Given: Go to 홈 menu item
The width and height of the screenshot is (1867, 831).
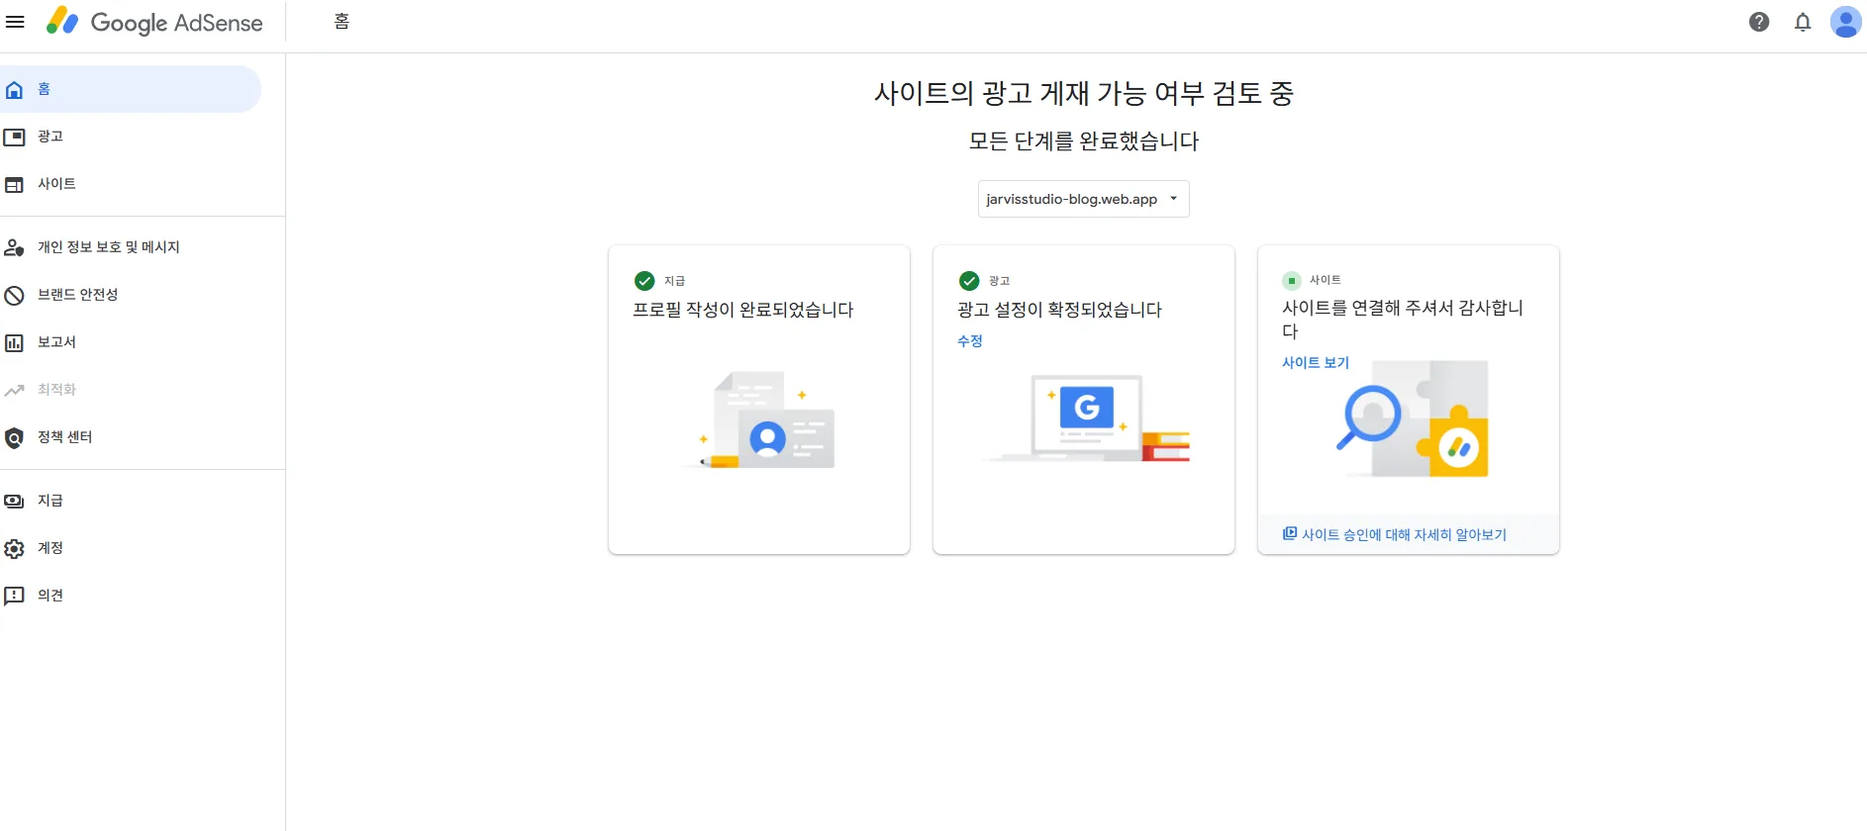Looking at the screenshot, I should 131,89.
